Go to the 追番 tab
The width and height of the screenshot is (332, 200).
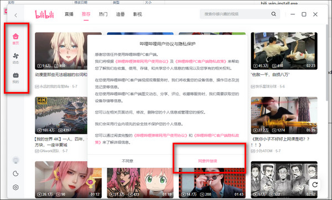tap(120, 14)
